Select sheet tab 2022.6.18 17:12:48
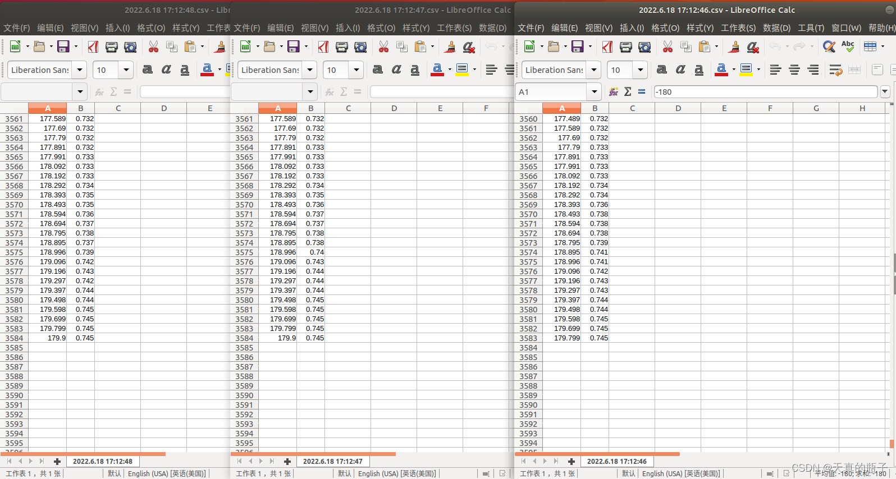Viewport: 896px width, 479px height. pos(102,461)
